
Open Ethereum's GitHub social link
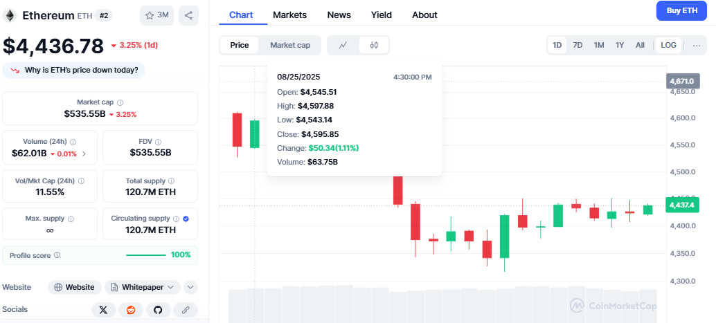[158, 310]
